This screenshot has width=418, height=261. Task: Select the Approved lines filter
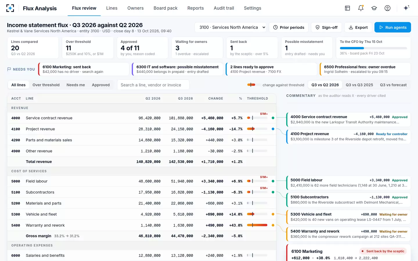pyautogui.click(x=101, y=85)
